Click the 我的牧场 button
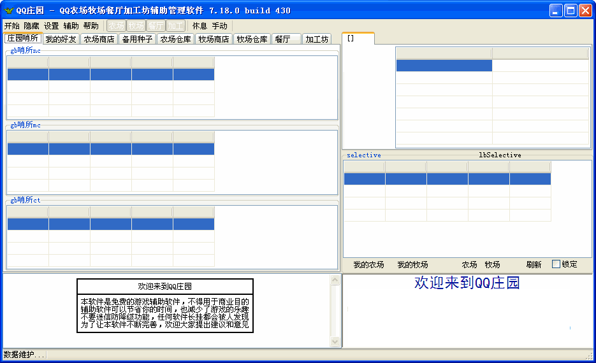596x363 pixels. [412, 265]
